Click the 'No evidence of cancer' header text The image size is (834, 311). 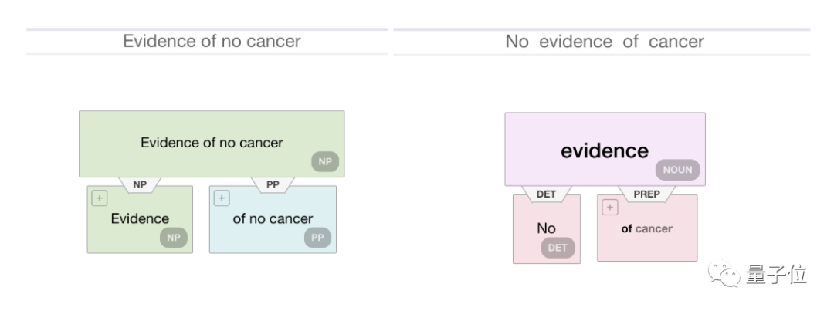[605, 42]
